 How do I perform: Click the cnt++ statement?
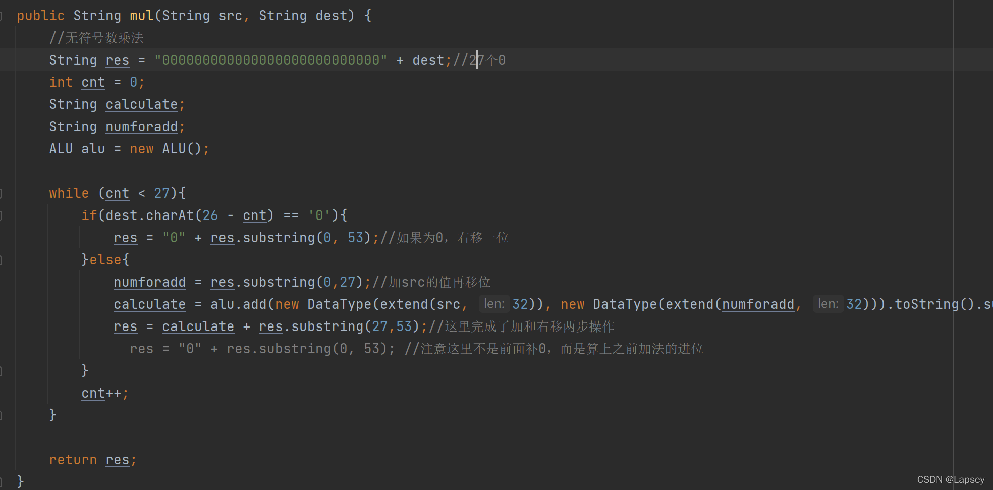[105, 393]
